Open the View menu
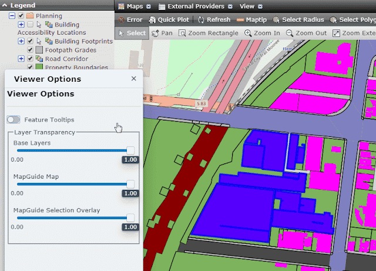Viewport: 376px width, 271px height. (x=251, y=6)
